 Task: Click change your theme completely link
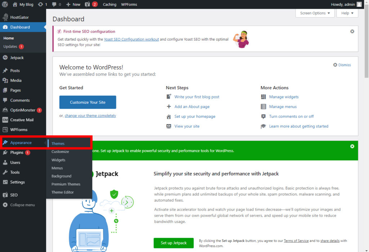click(90, 116)
